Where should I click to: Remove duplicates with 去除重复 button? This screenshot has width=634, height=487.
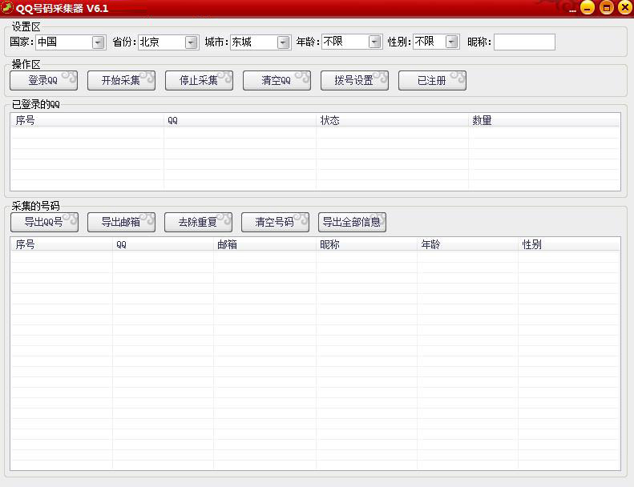pos(198,223)
